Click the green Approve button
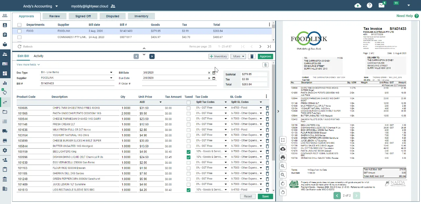Screen dimensions: 421x204 pyautogui.click(x=265, y=56)
